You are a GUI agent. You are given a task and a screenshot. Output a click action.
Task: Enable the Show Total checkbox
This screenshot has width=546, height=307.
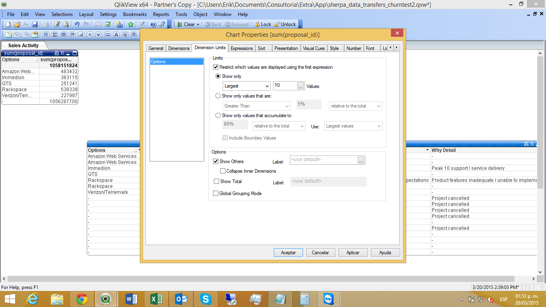click(x=216, y=181)
